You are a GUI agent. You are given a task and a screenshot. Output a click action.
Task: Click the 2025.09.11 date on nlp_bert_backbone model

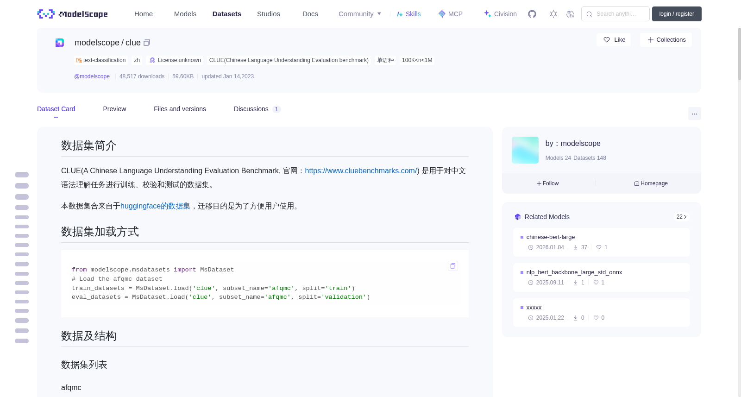(550, 283)
